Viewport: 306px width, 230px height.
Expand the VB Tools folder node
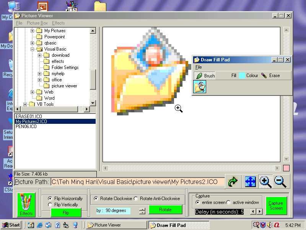[x=25, y=104]
